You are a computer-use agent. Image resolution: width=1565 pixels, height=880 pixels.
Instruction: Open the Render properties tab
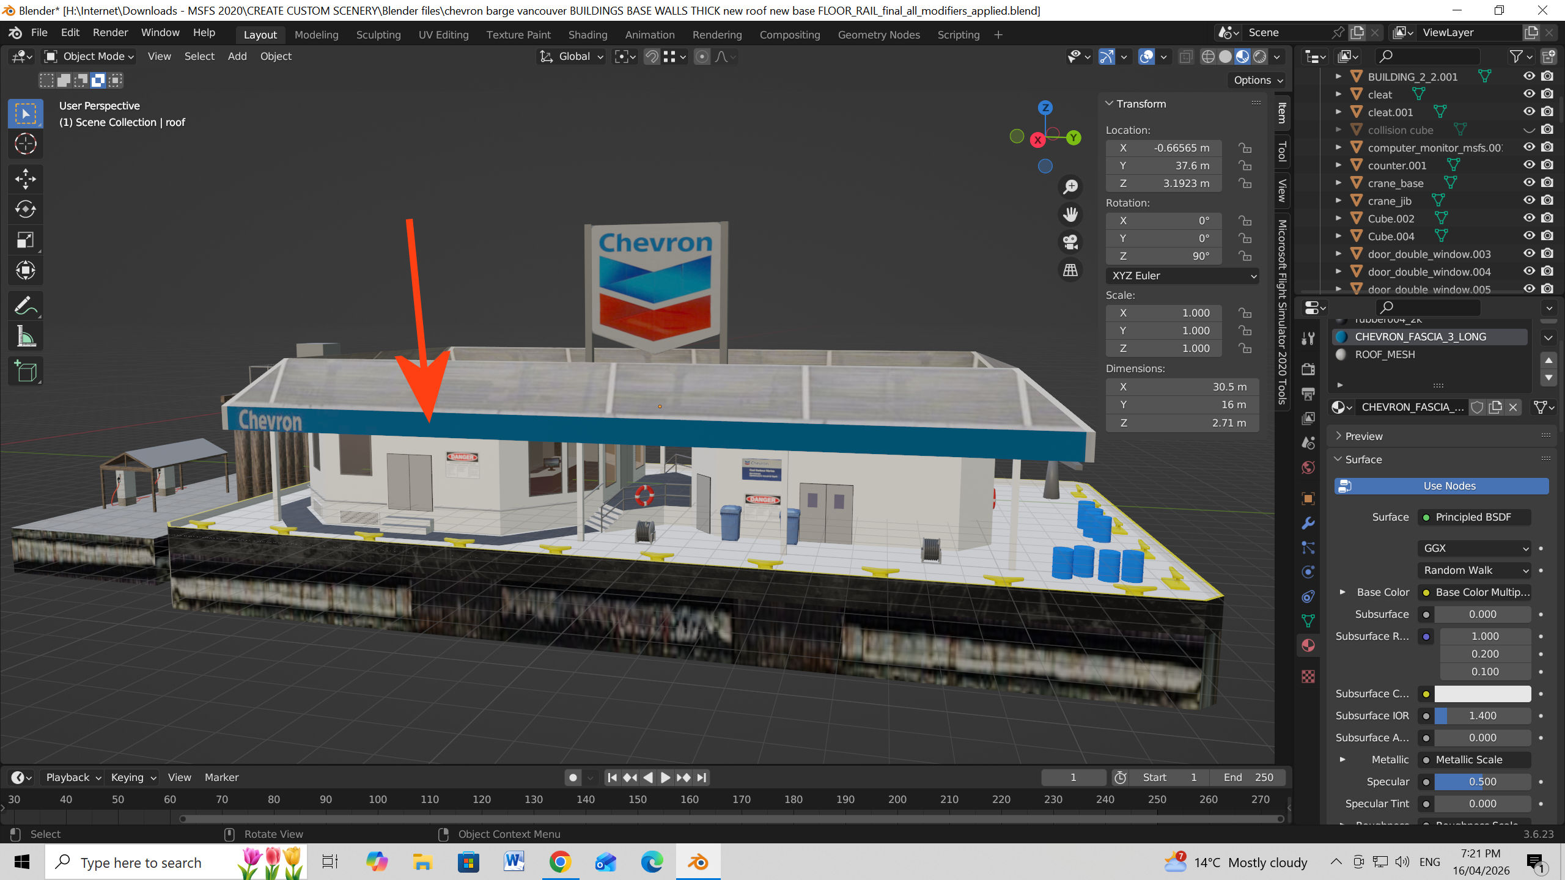click(x=1308, y=369)
